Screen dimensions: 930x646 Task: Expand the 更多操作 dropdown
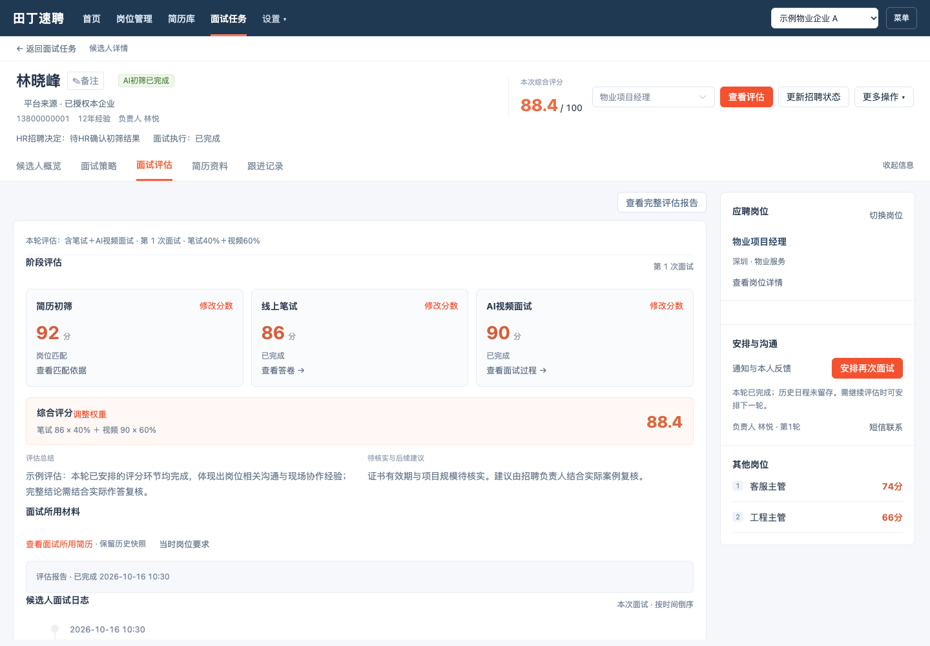click(884, 97)
